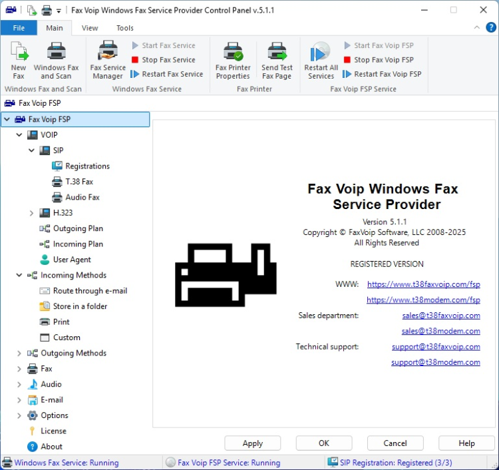499x470 pixels.
Task: Click the New Fax icon
Action: point(19,53)
